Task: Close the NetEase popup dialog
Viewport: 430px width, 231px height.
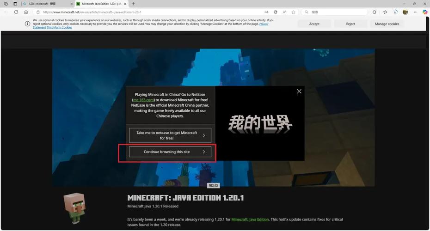Action: coord(299,91)
